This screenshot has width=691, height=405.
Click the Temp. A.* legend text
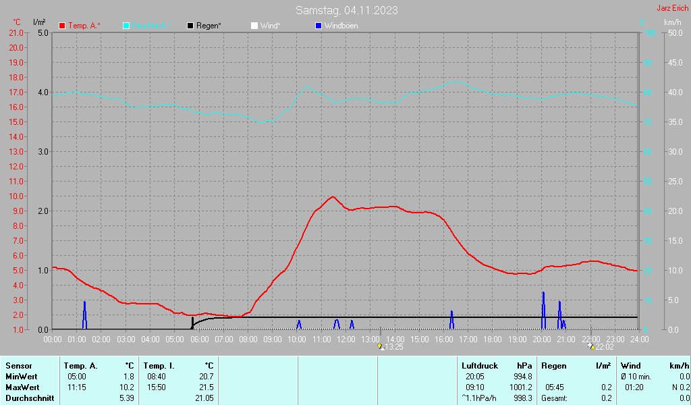click(84, 26)
